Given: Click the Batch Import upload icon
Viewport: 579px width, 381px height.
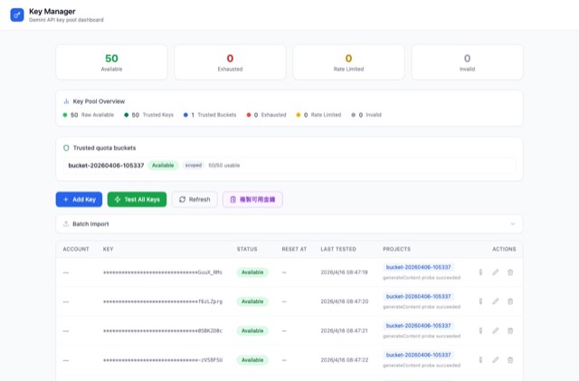Looking at the screenshot, I should [66, 224].
